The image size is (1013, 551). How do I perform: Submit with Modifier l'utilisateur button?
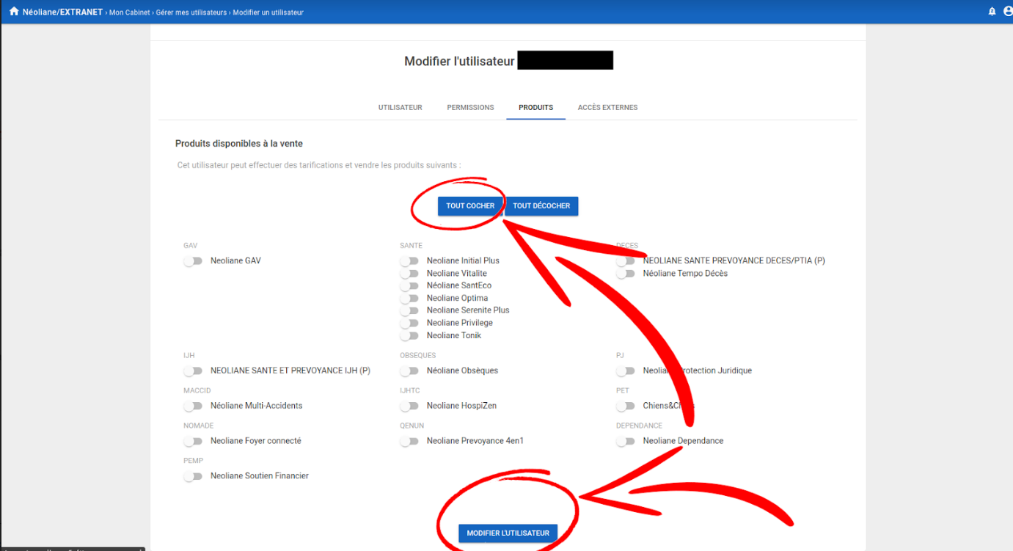(x=508, y=533)
